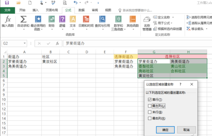The image size is (212, 136).
Task: Switch to the 视图 (View) tab
Action: tap(108, 10)
